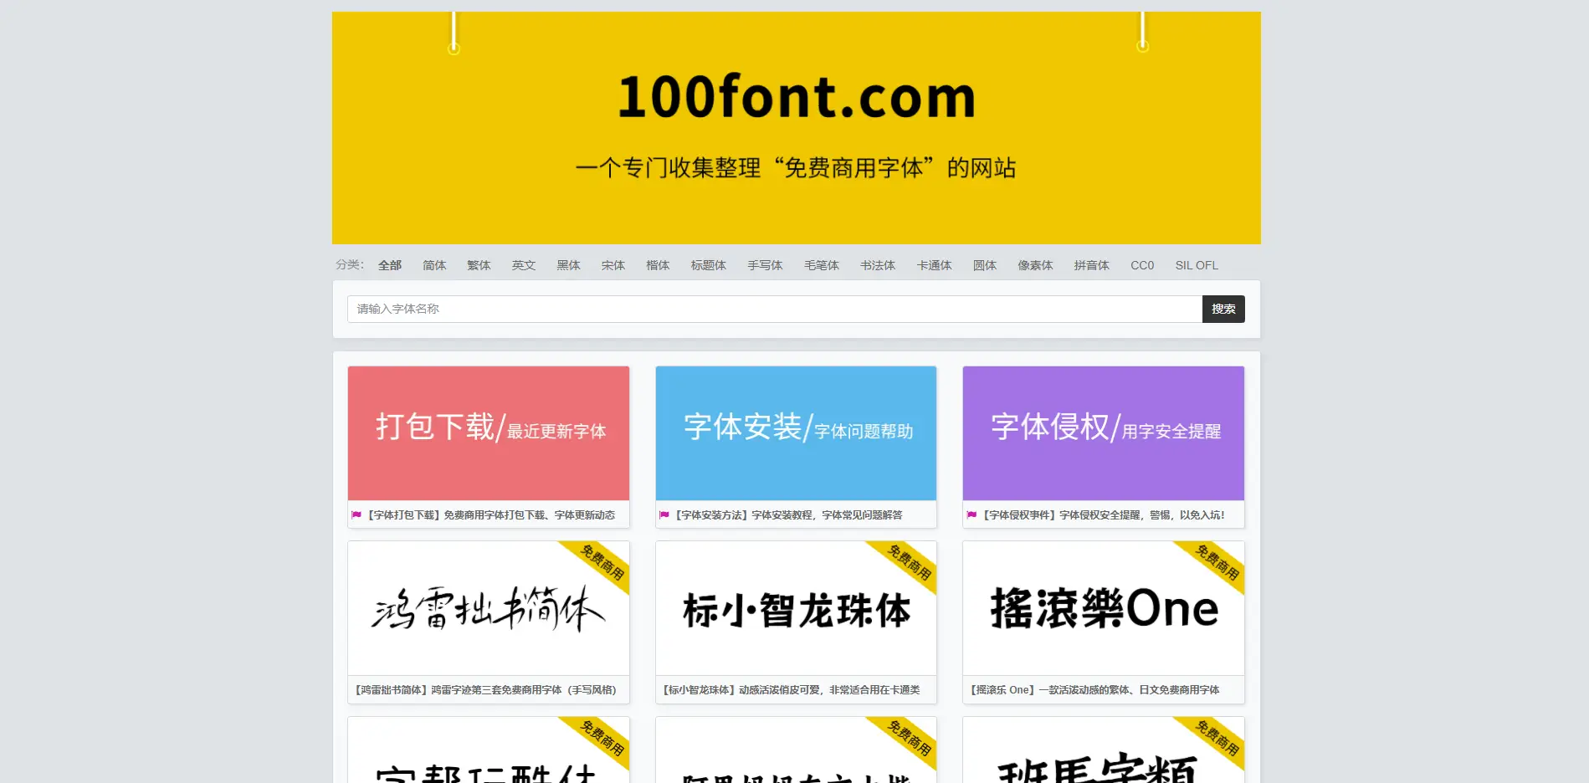Click the flag icon beside 字体安装方法
The height and width of the screenshot is (783, 1589).
(x=664, y=515)
